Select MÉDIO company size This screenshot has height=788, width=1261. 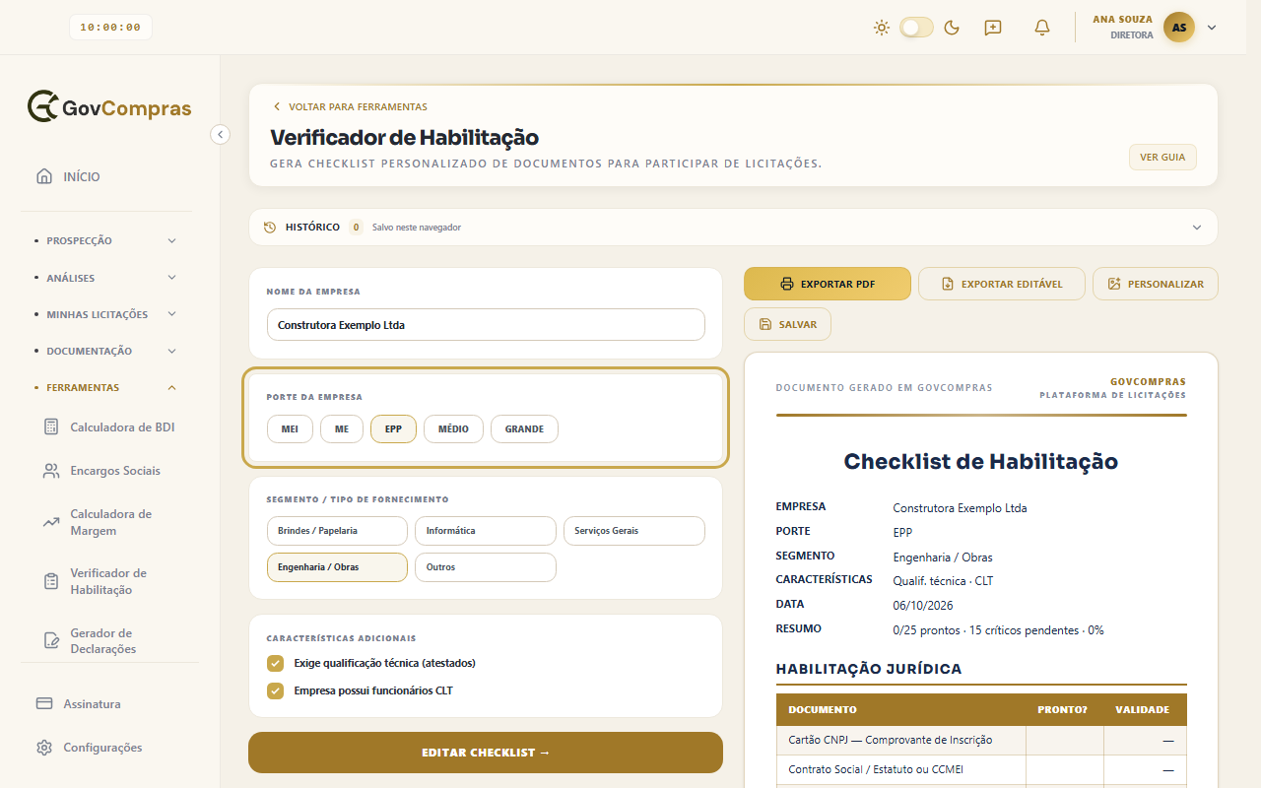tap(453, 429)
